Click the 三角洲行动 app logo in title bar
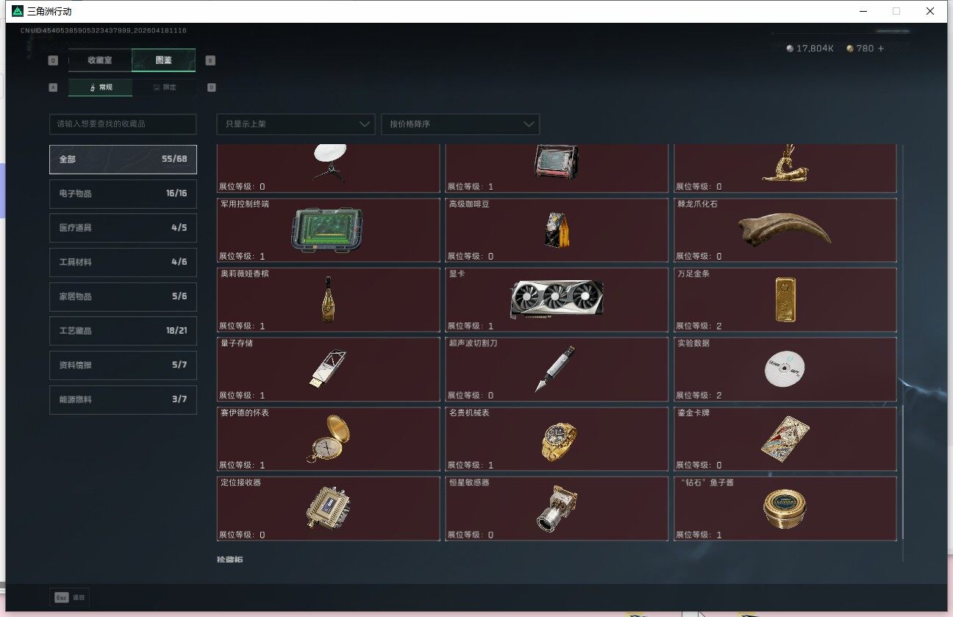953x617 pixels. coord(18,11)
